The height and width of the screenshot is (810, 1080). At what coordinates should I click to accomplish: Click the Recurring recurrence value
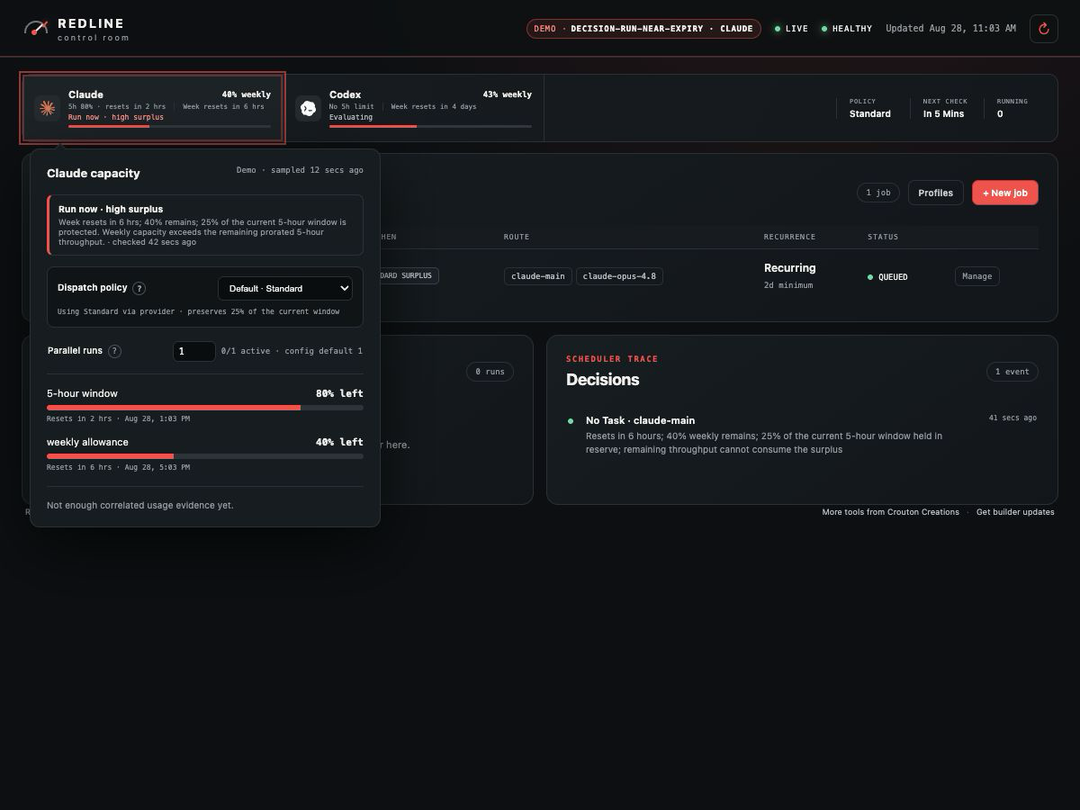(x=790, y=268)
